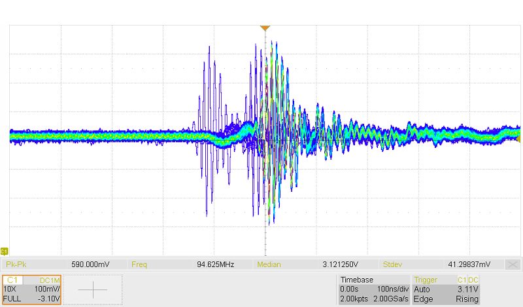
Task: Click the trigger level marker on right edge
Action: pos(519,138)
